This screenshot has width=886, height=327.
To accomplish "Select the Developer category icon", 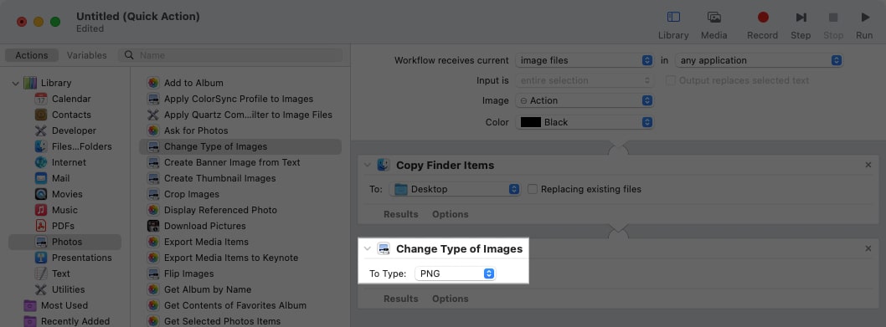I will (x=41, y=130).
